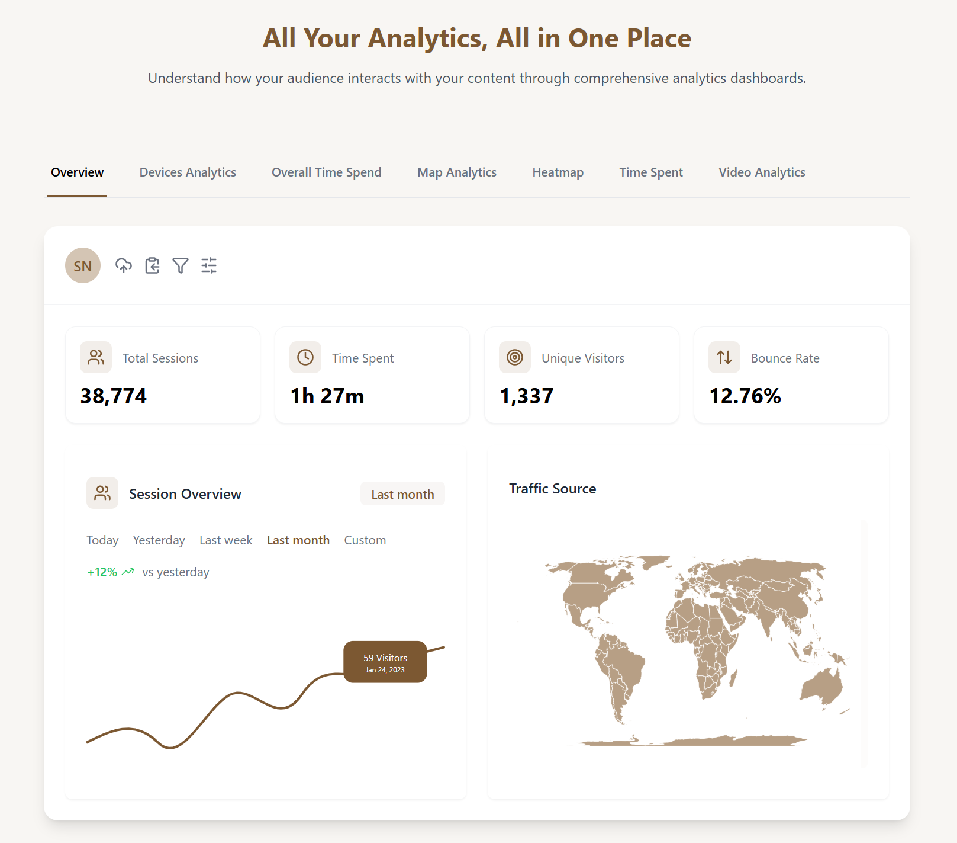Click the SN user avatar
Image resolution: width=957 pixels, height=843 pixels.
click(x=83, y=265)
